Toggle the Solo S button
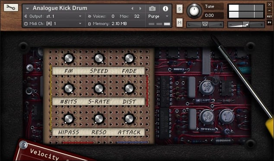Viewport: 274px width, 161px height. (x=179, y=9)
